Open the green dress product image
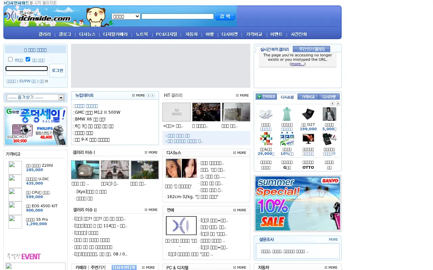This screenshot has height=270, width=433. 287,114
